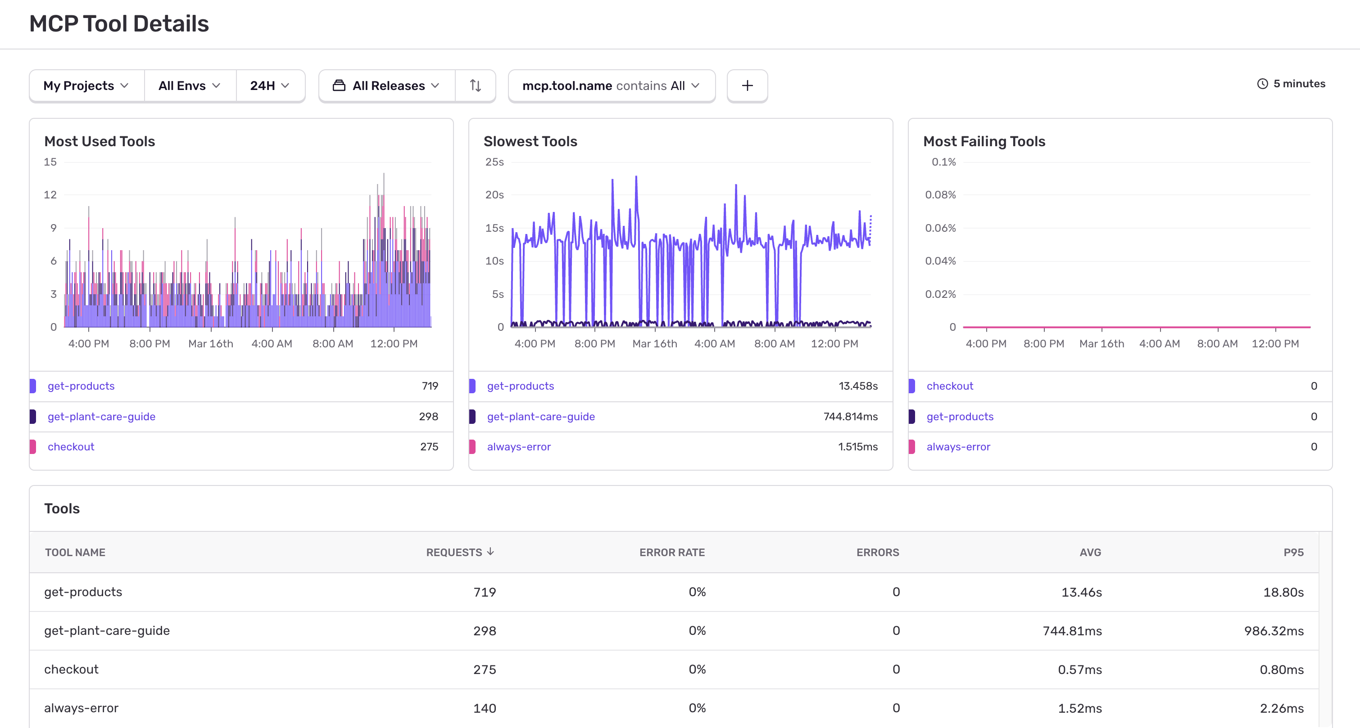Viewport: 1360px width, 728px height.
Task: Click the 5 minutes interval label
Action: [x=1299, y=84]
